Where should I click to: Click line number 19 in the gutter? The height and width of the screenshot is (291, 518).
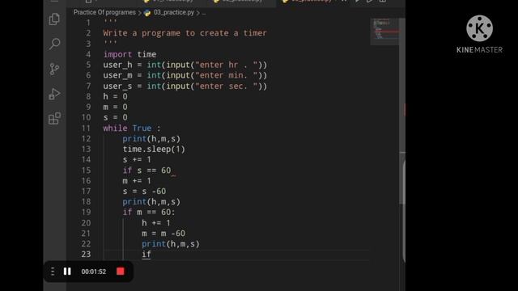click(86, 212)
